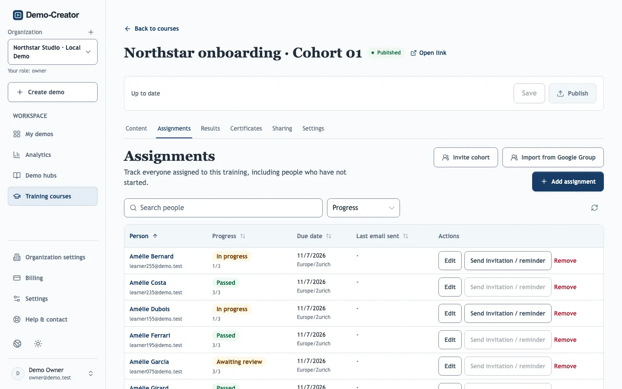
Task: Open Amélie Bernard's name link
Action: [x=152, y=256]
